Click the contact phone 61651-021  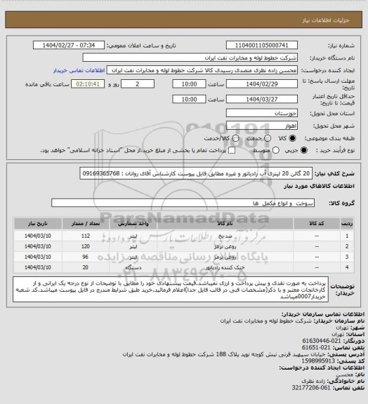(317, 348)
